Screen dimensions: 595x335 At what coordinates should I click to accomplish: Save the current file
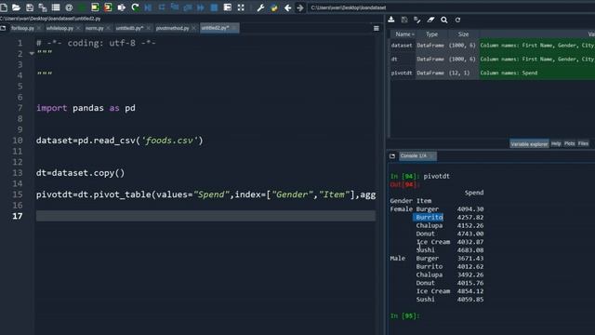30,7
